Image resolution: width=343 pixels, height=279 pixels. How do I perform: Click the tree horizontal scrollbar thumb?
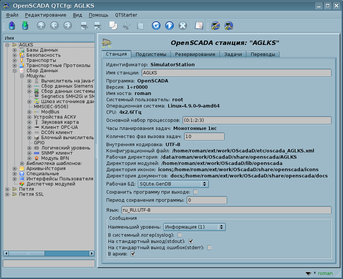[27, 254]
